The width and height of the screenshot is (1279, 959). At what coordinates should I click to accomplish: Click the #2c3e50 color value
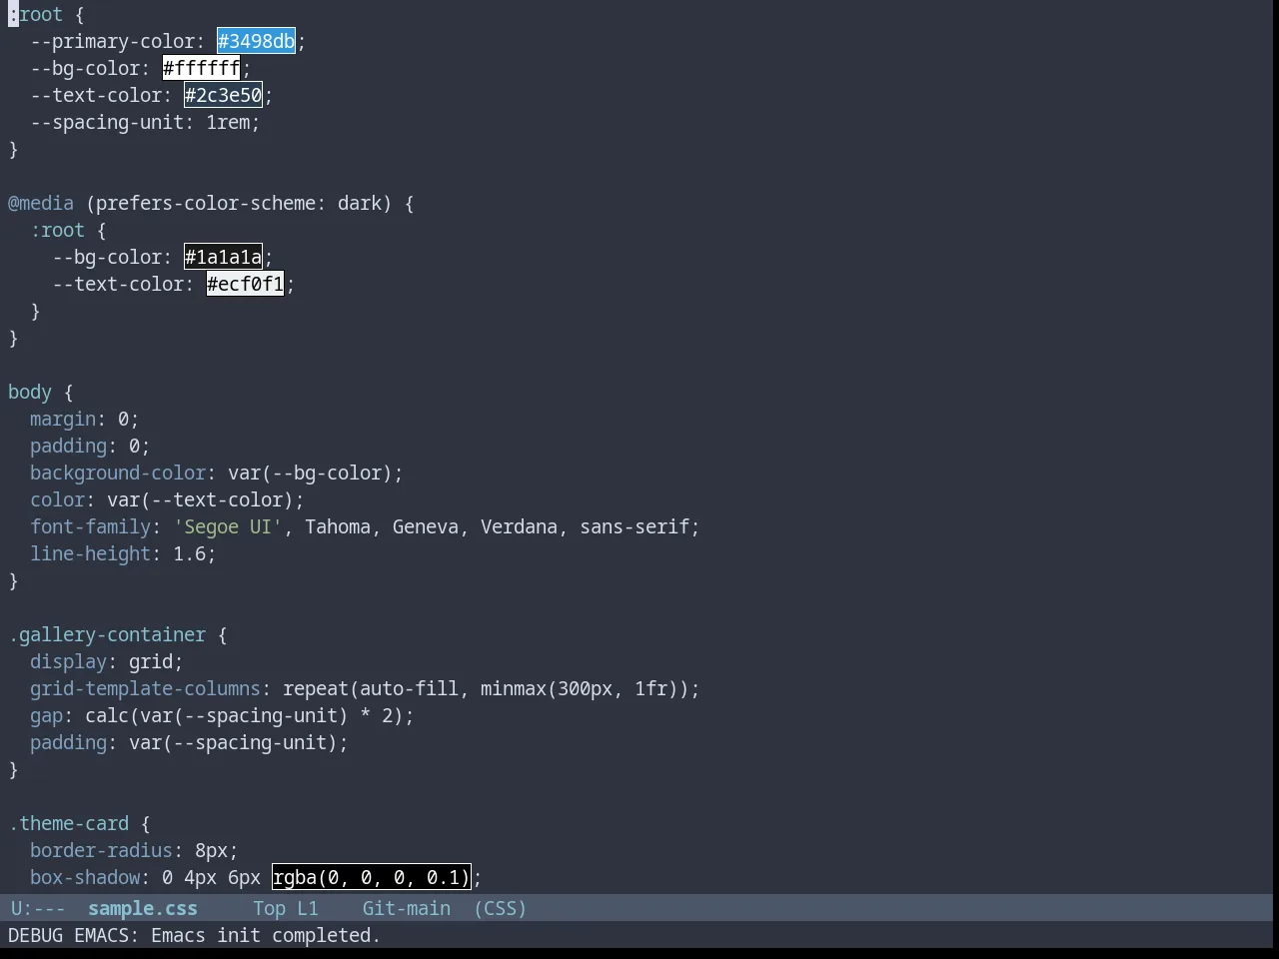click(x=223, y=95)
